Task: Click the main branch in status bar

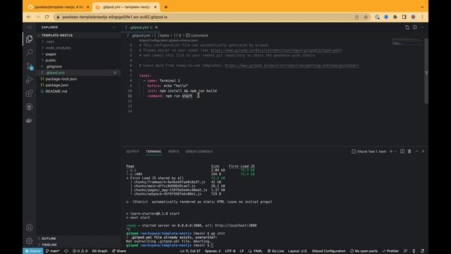Action: [x=53, y=251]
